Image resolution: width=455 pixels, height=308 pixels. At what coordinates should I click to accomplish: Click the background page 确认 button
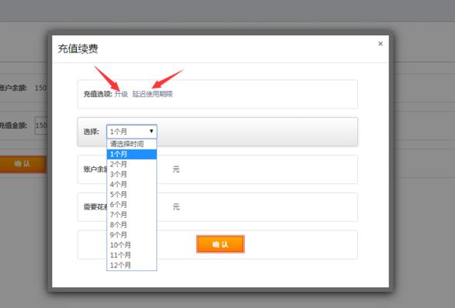(22, 164)
